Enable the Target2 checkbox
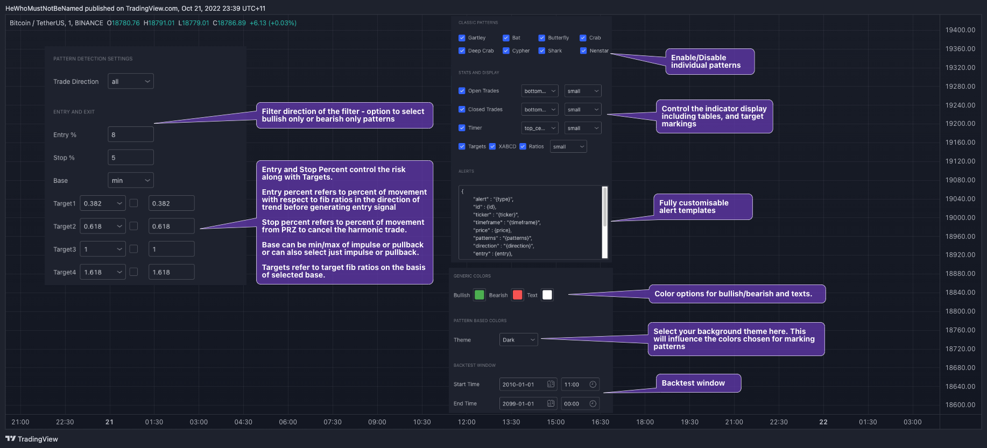 pyautogui.click(x=134, y=226)
